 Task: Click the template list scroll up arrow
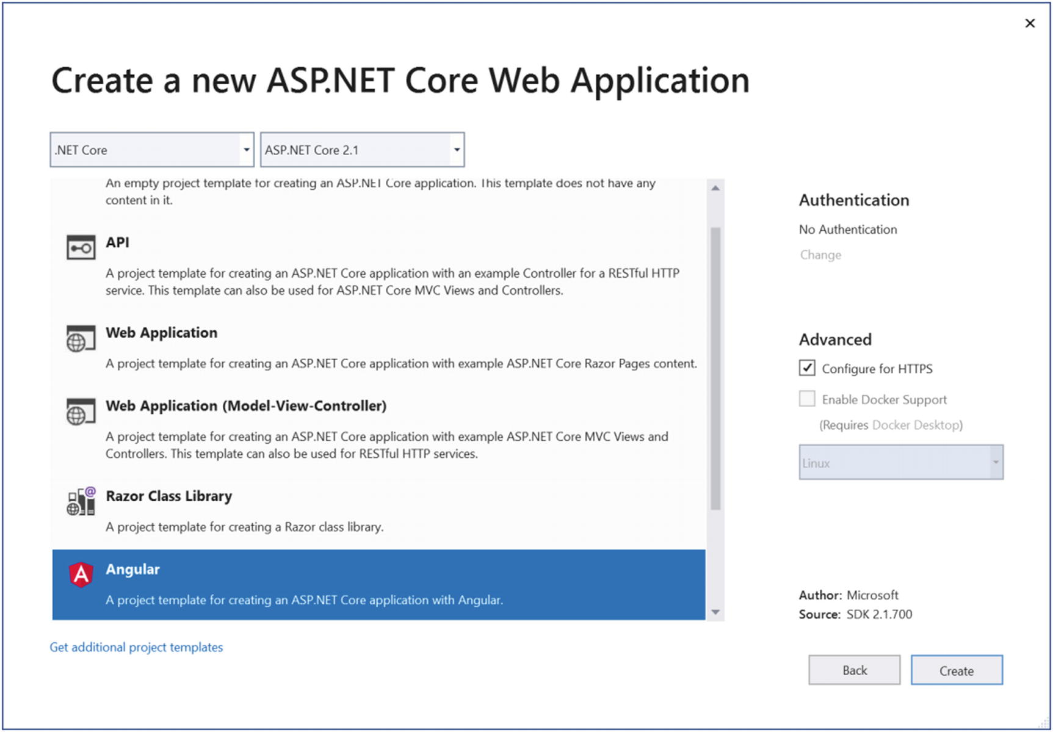[x=715, y=188]
